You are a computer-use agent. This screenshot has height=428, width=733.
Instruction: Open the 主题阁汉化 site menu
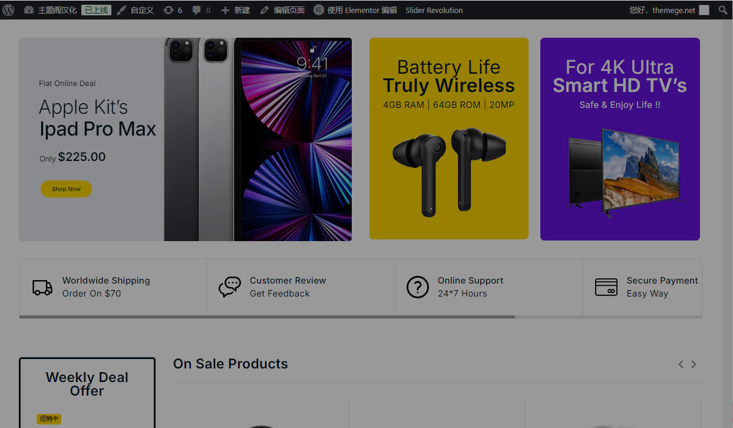click(x=51, y=10)
